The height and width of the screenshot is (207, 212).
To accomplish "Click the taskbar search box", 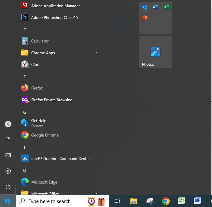I will tap(63, 201).
